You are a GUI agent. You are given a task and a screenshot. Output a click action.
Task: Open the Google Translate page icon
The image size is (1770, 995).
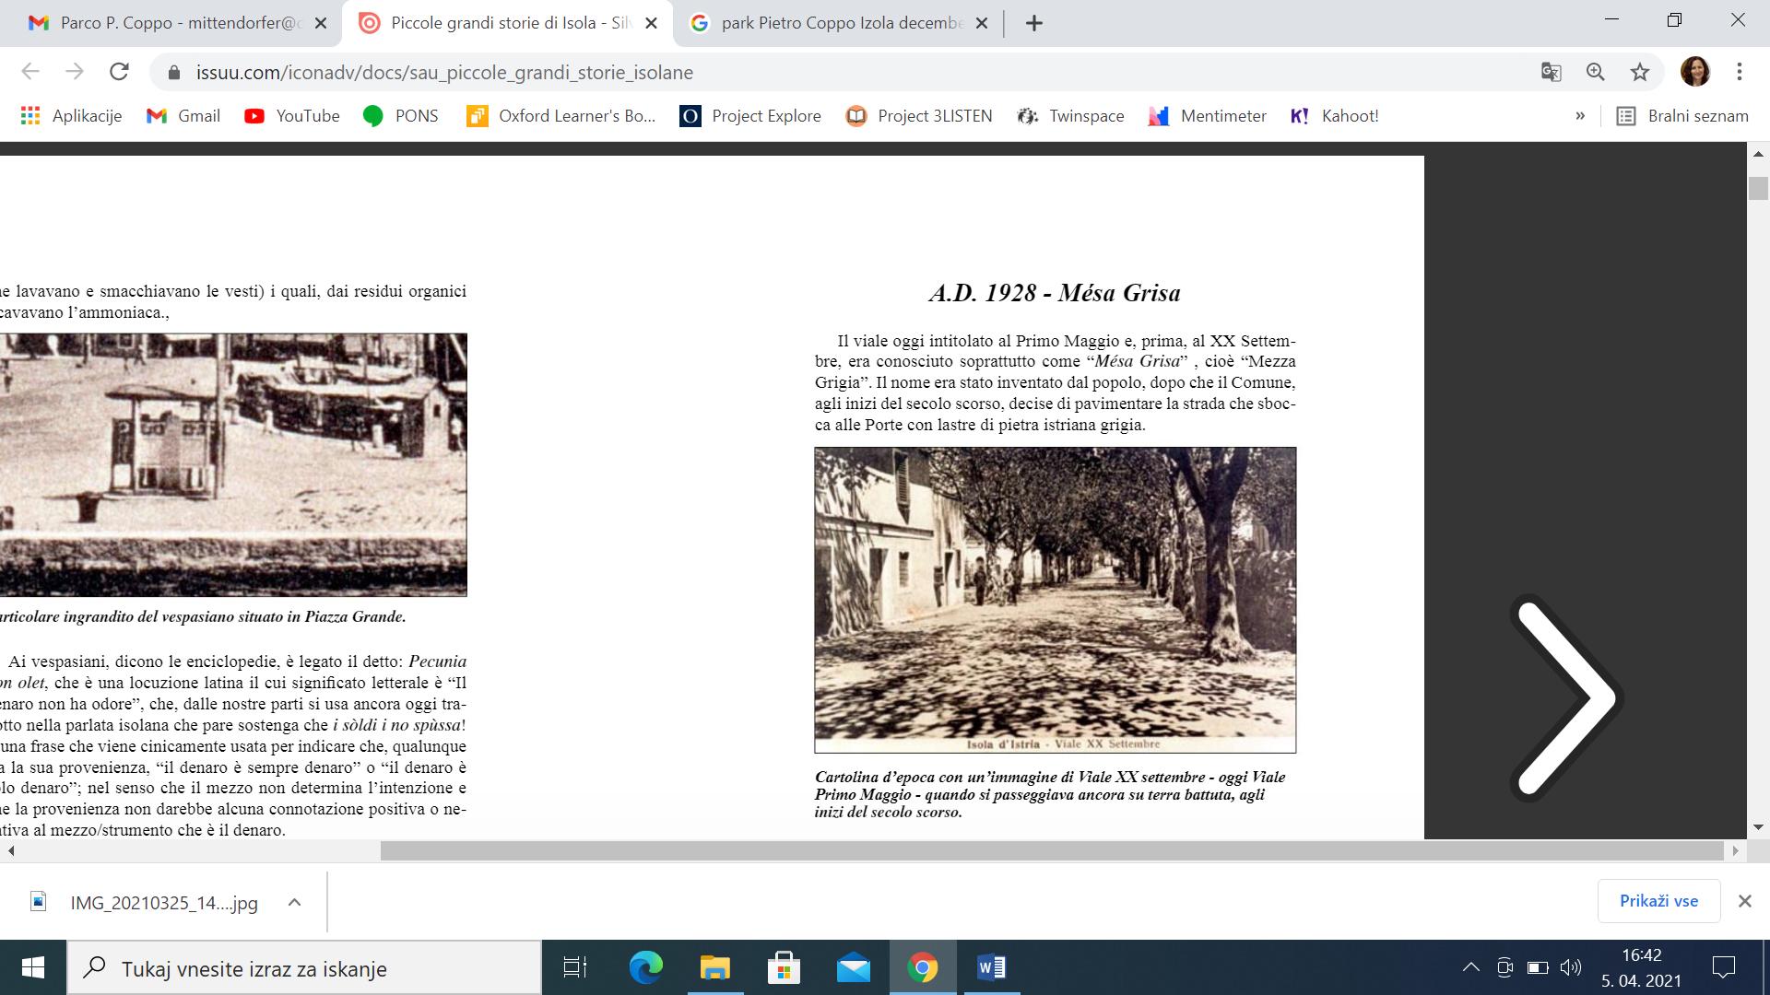click(1551, 72)
